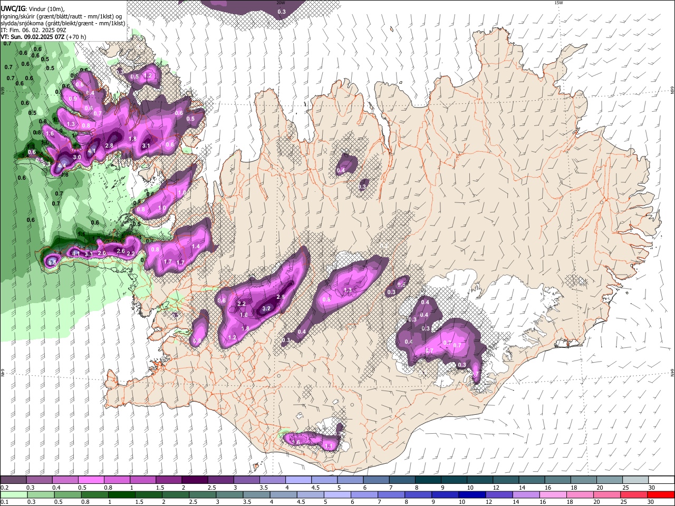Click the '0.1' label in the rain legend
This screenshot has width=675, height=506.
point(4,502)
